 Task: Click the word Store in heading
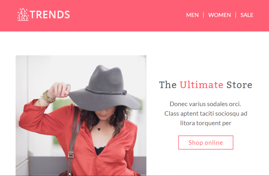(239, 85)
